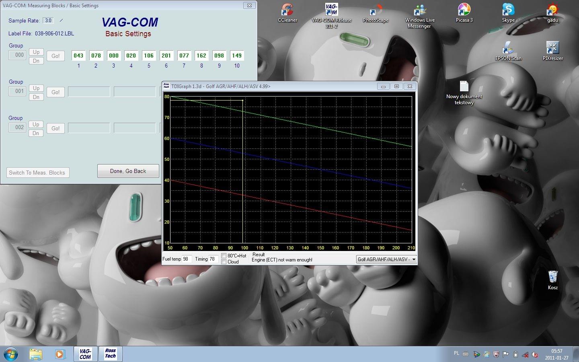Open the CCleaner desktop icon

coord(287,13)
